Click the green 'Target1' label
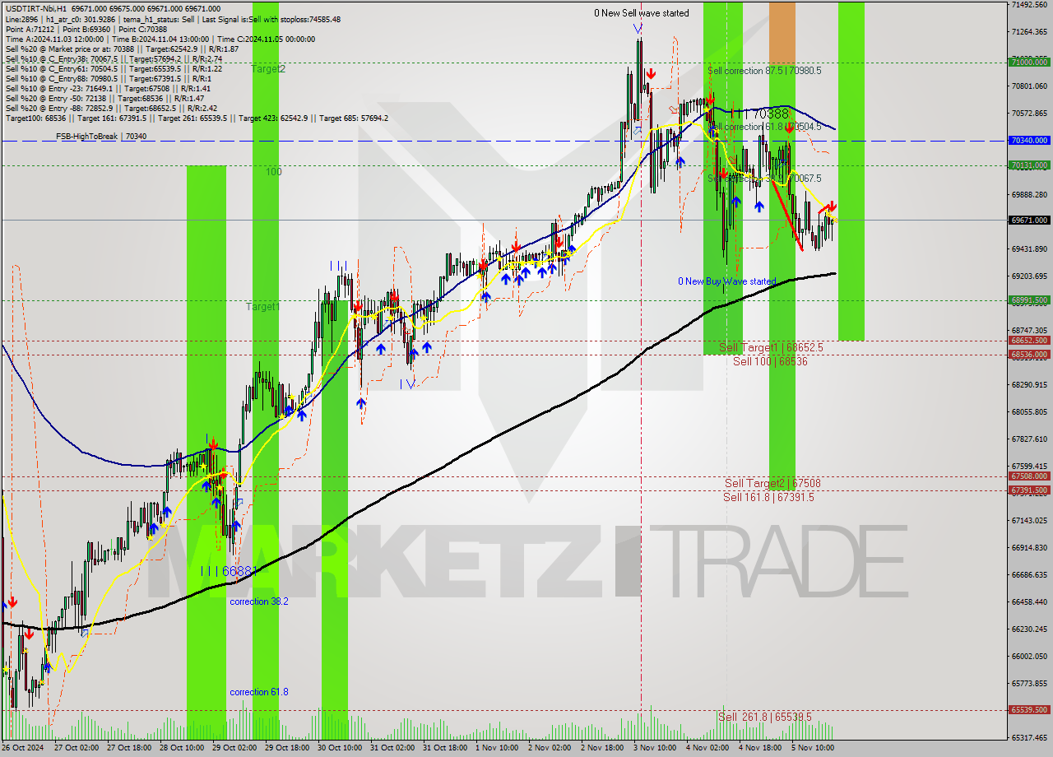Screen dimensions: 1053x757 pyautogui.click(x=263, y=307)
